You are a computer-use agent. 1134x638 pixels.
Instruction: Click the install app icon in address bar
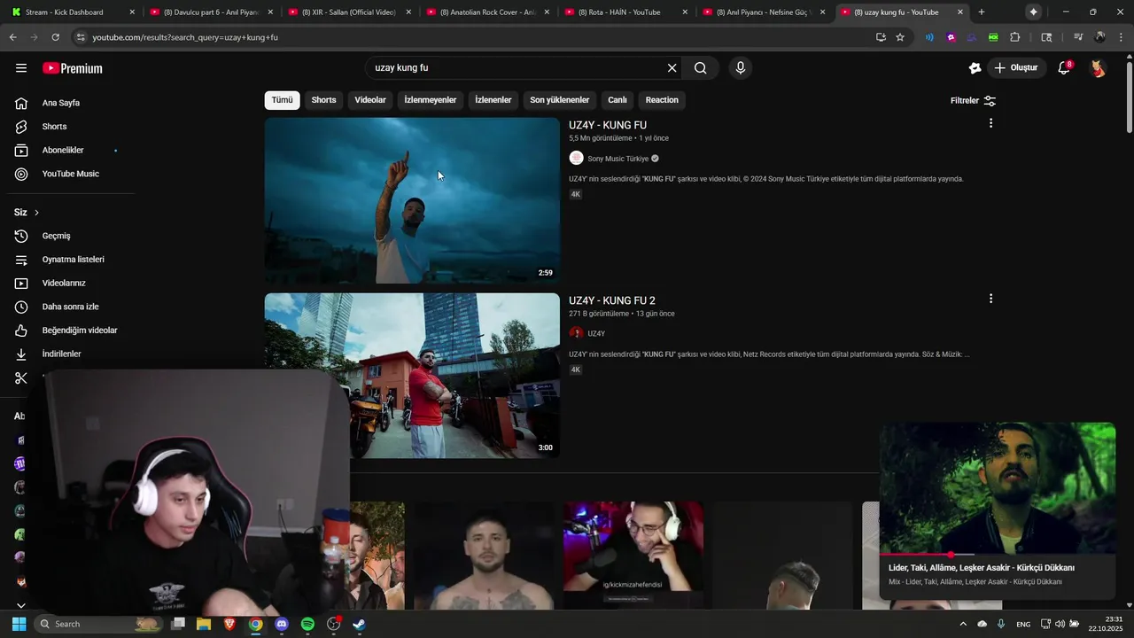(881, 37)
